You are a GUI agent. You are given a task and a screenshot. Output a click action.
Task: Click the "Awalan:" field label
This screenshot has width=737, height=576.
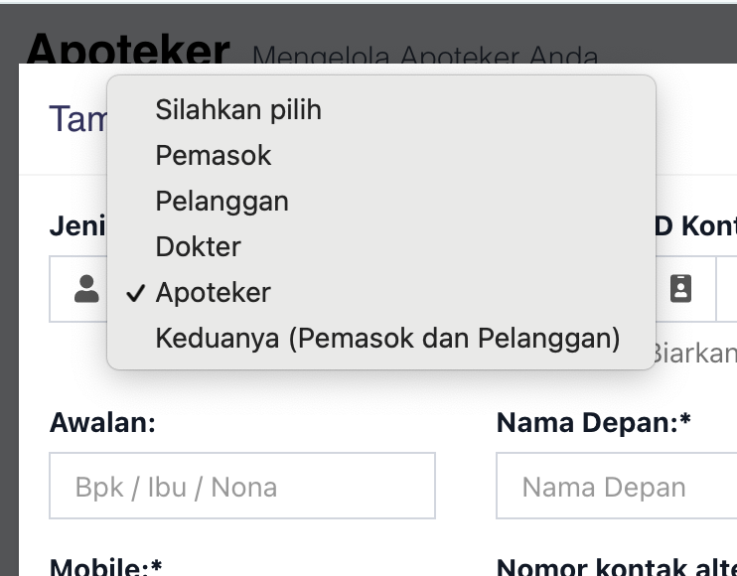[102, 423]
